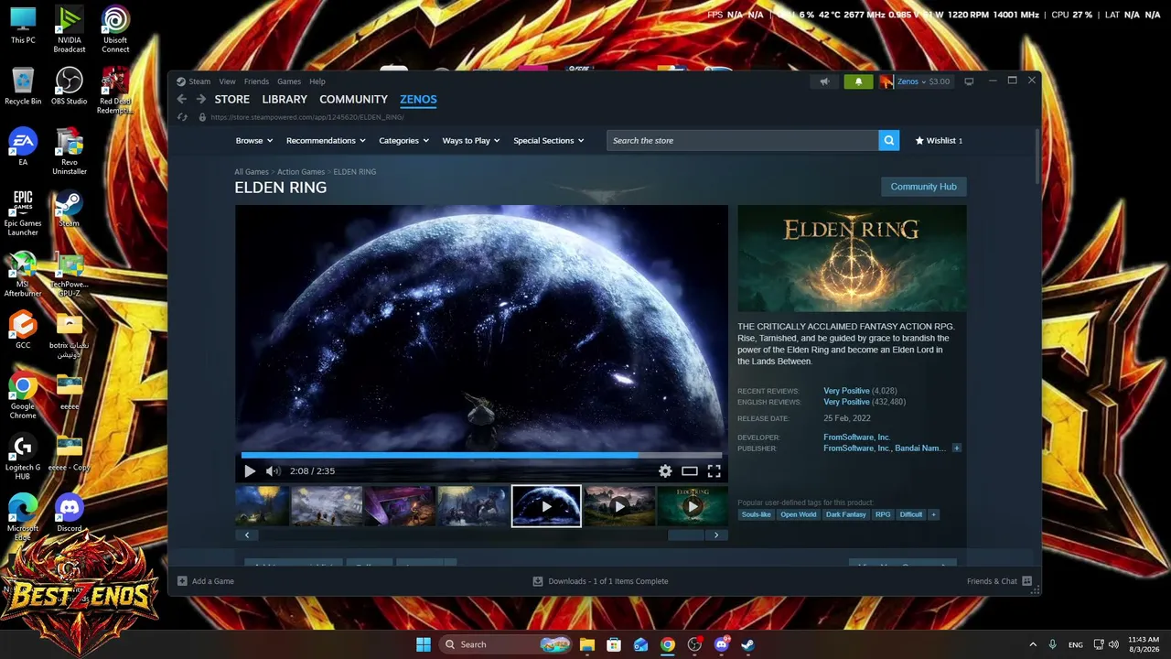The height and width of the screenshot is (659, 1171).
Task: Open File Explorer from the taskbar
Action: pos(586,644)
